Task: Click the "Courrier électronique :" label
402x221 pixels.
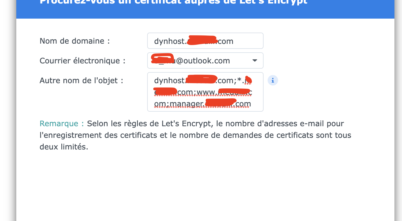Action: (82, 61)
